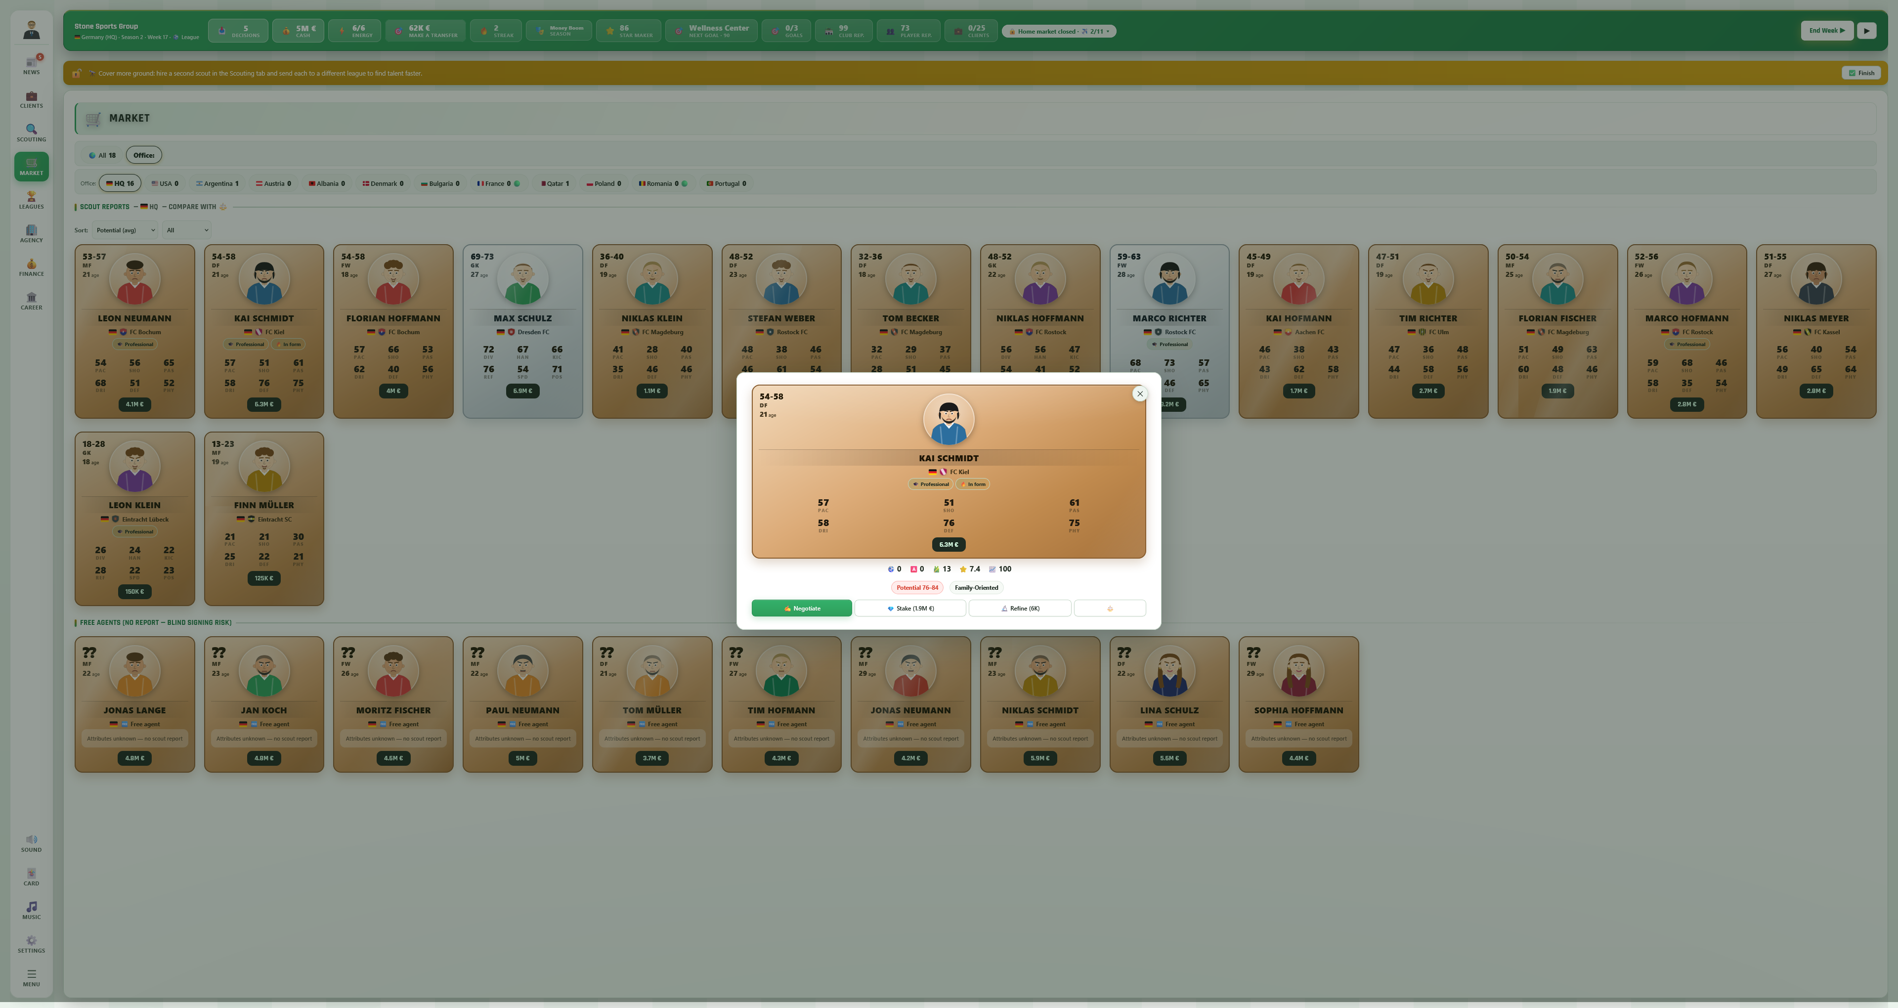The image size is (1898, 1008).
Task: Select the Romania 0 office filter
Action: 663,183
